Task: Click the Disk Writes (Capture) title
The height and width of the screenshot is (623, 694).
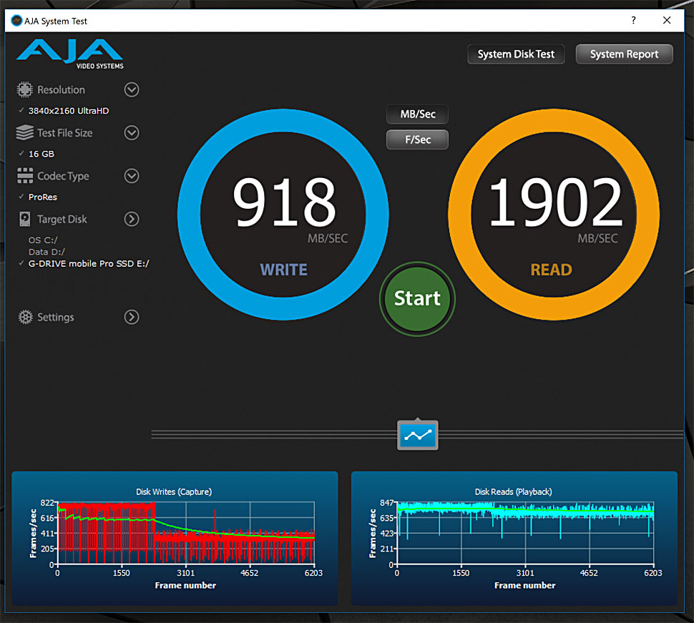Action: [174, 491]
